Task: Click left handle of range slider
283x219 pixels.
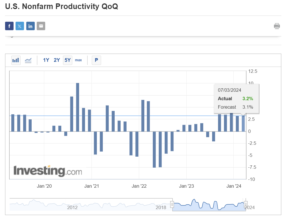Action: (x=172, y=204)
